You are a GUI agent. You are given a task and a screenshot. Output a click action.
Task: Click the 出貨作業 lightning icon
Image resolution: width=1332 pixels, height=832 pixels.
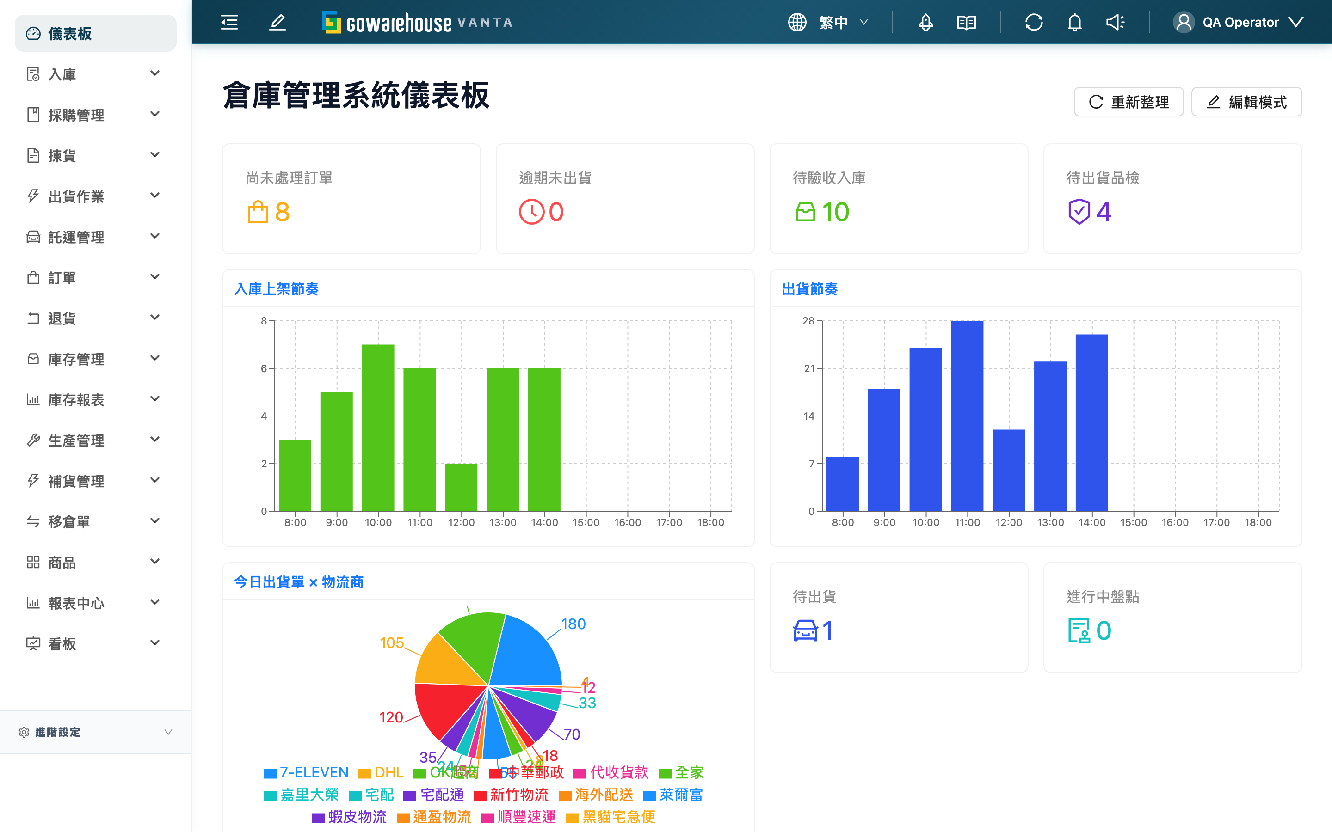coord(33,196)
